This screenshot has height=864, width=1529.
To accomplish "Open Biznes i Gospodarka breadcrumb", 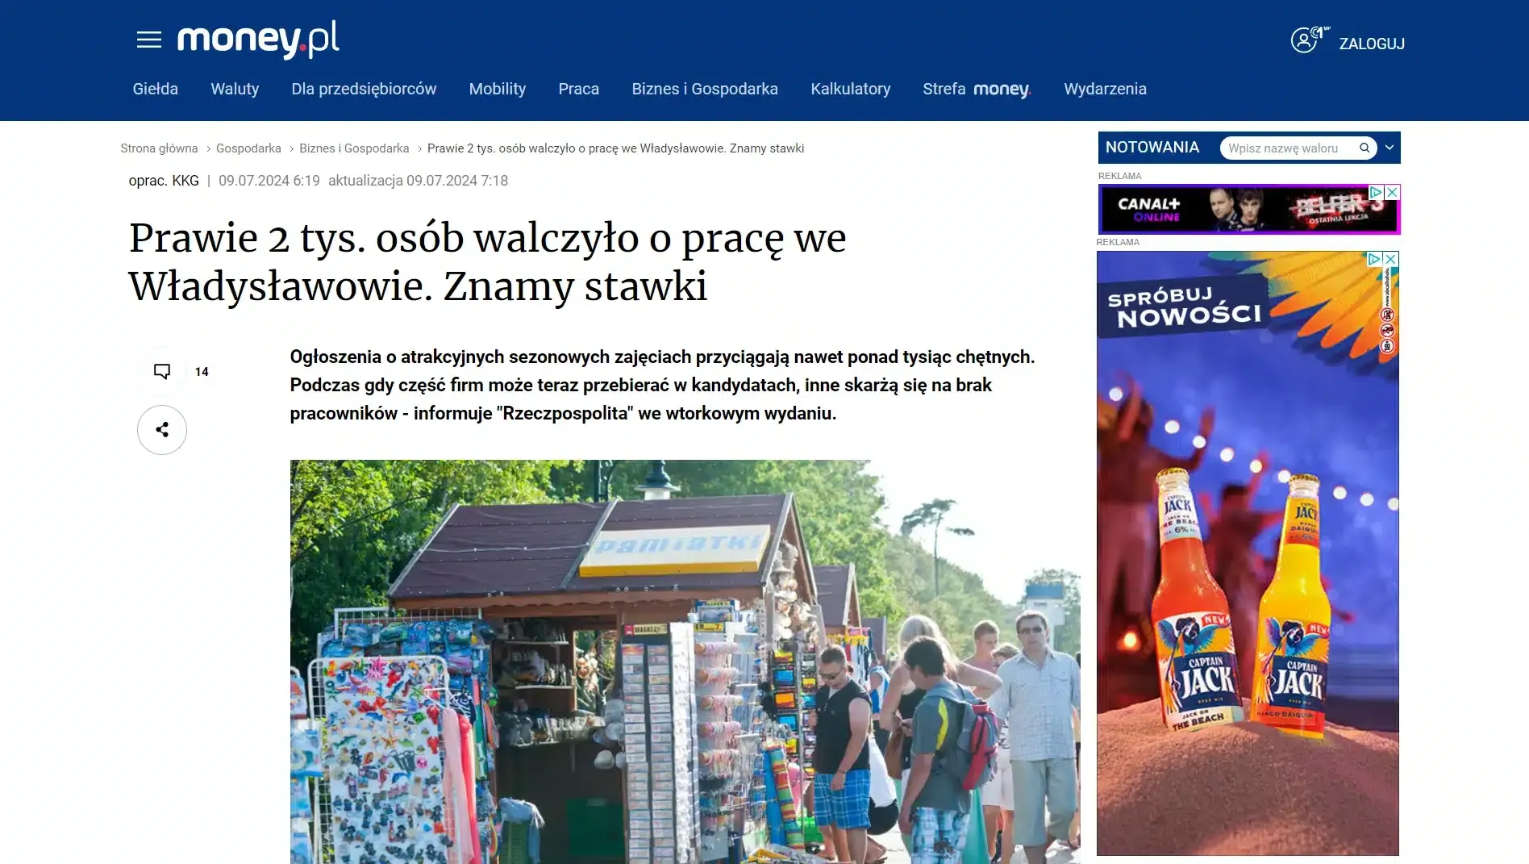I will (x=354, y=148).
